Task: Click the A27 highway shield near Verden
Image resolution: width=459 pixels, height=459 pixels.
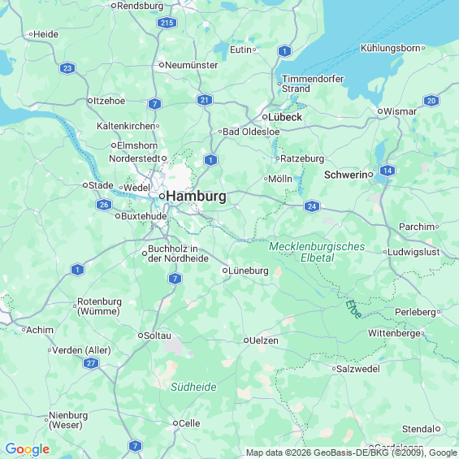Action: (91, 363)
